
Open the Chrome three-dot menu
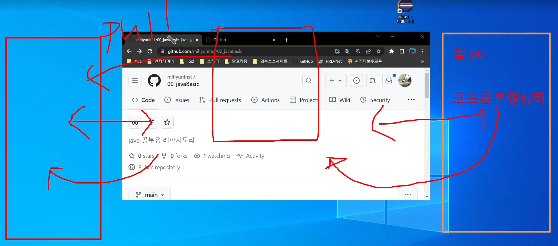click(x=423, y=51)
